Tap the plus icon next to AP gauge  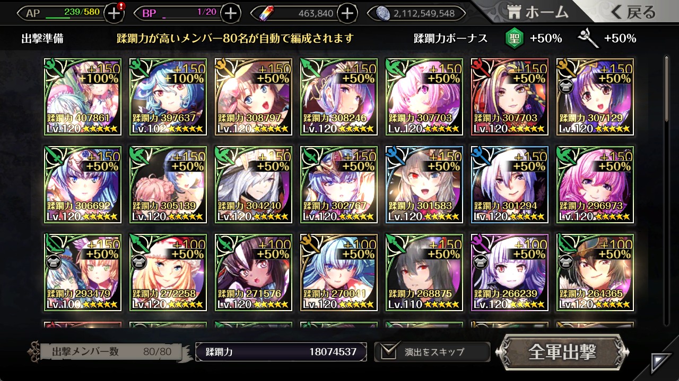(x=114, y=13)
